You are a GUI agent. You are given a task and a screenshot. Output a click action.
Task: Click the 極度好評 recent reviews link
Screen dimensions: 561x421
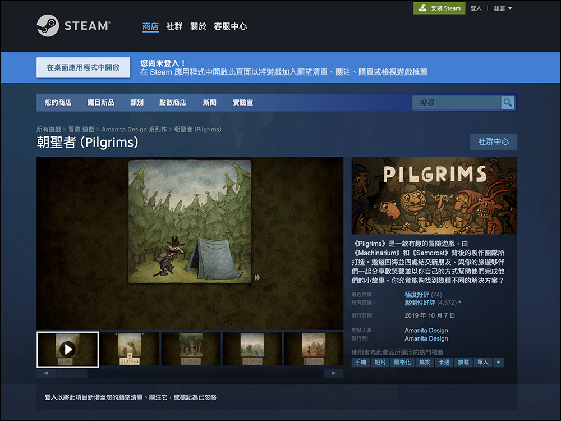[417, 294]
